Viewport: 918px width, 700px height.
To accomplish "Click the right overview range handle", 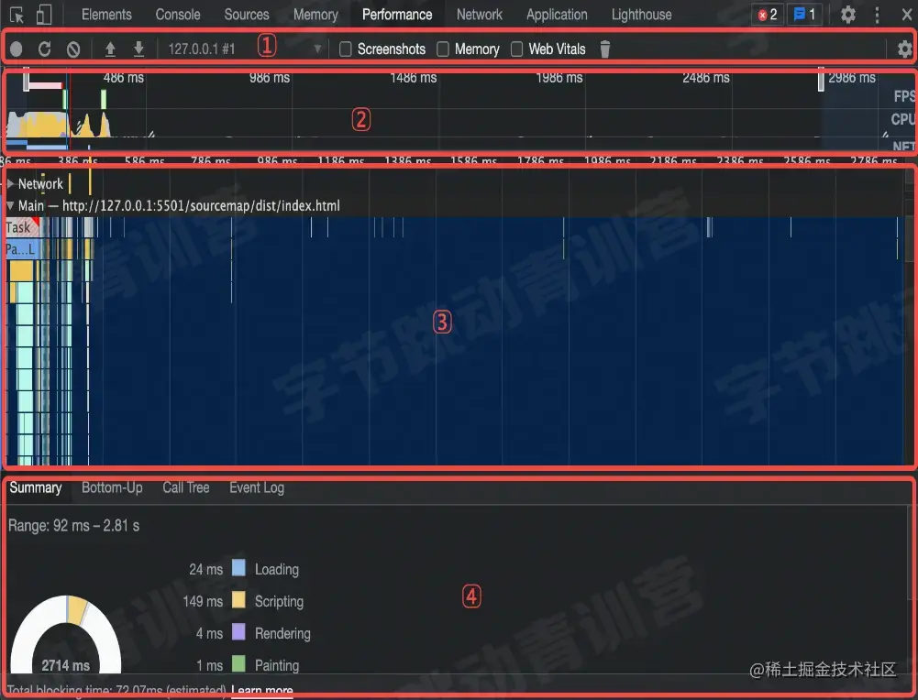I will (821, 80).
